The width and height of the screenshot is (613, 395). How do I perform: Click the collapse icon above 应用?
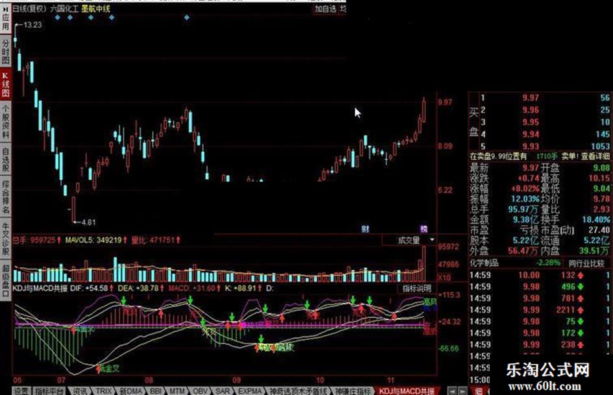coord(5,8)
